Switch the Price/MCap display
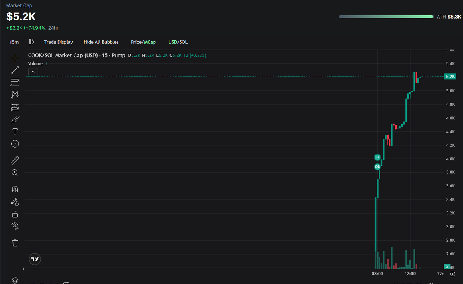 click(x=143, y=42)
